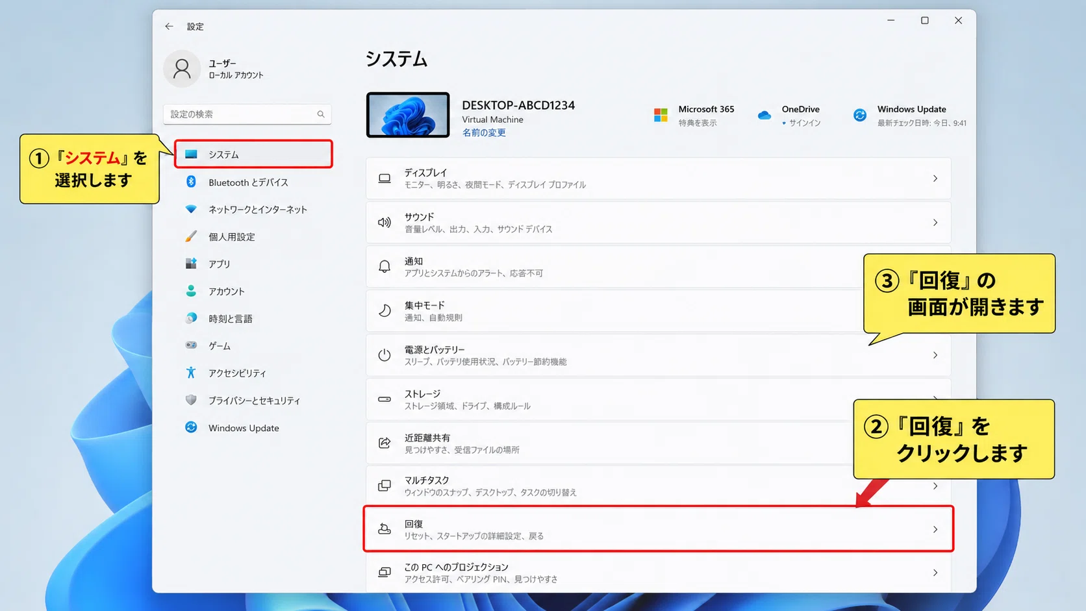The height and width of the screenshot is (611, 1086).
Task: Click the 回復 recovery icon
Action: [x=385, y=529]
